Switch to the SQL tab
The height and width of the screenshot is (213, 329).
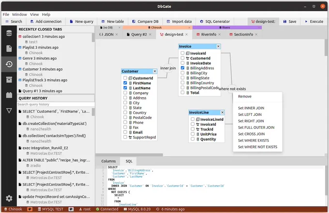tap(129, 161)
